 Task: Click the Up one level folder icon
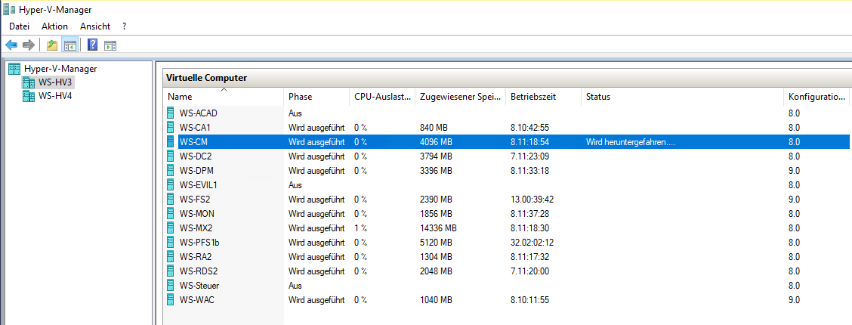coord(52,45)
